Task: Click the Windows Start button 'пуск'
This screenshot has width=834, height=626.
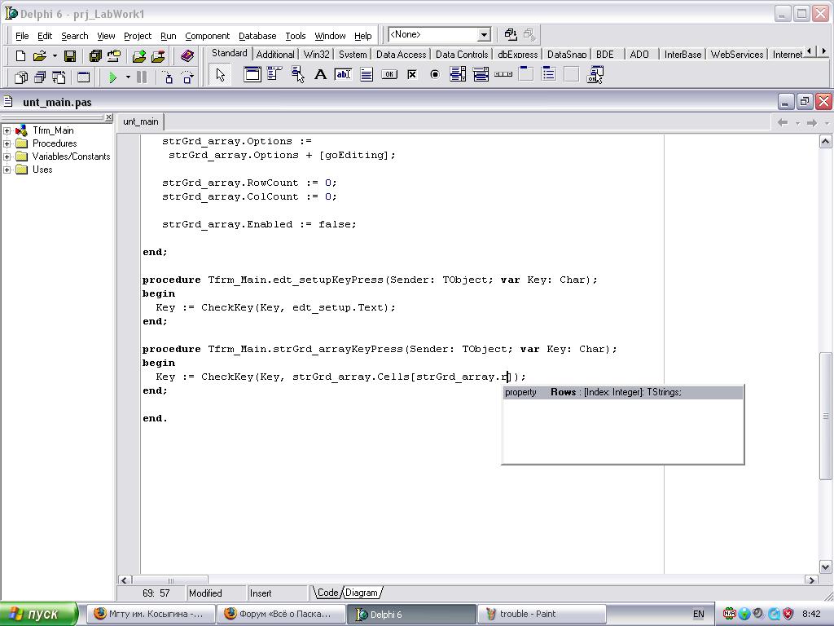Action: [39, 614]
